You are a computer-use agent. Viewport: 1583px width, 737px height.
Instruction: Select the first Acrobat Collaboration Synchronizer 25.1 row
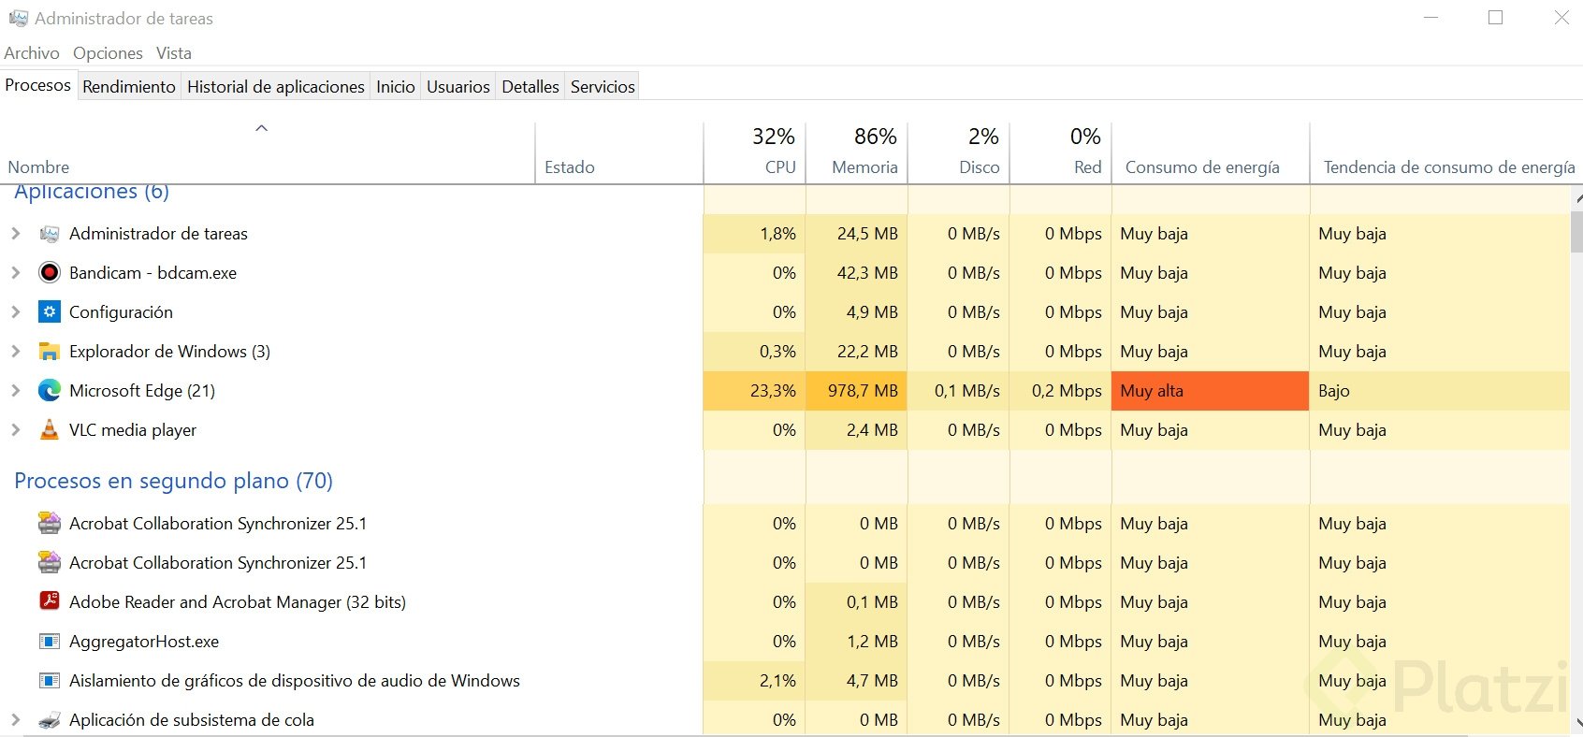(x=218, y=524)
